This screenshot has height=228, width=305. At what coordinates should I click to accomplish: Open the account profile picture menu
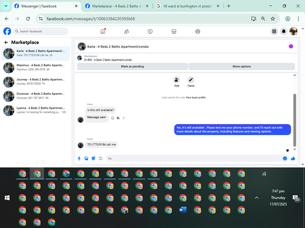[293, 32]
